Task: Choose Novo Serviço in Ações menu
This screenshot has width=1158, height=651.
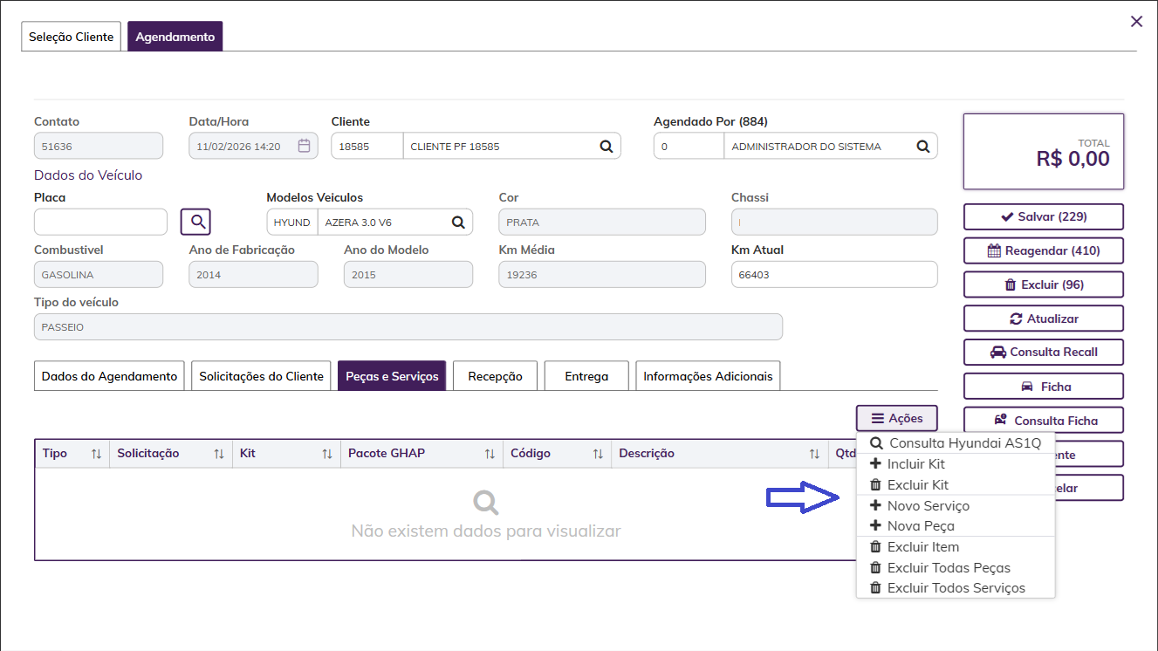Action: 956,506
